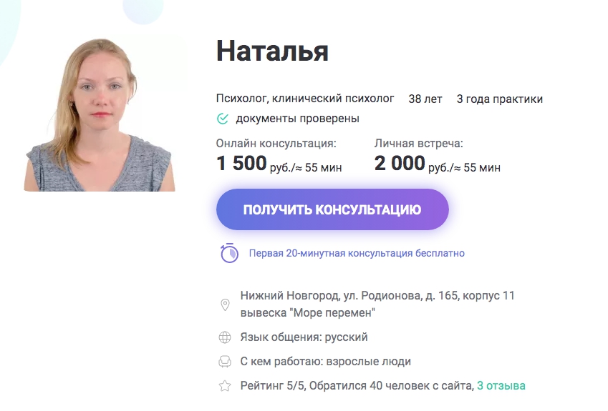This screenshot has height=411, width=608.
Task: Click 'Первая 20-минутная консультация бесплатно' link
Action: pyautogui.click(x=357, y=253)
